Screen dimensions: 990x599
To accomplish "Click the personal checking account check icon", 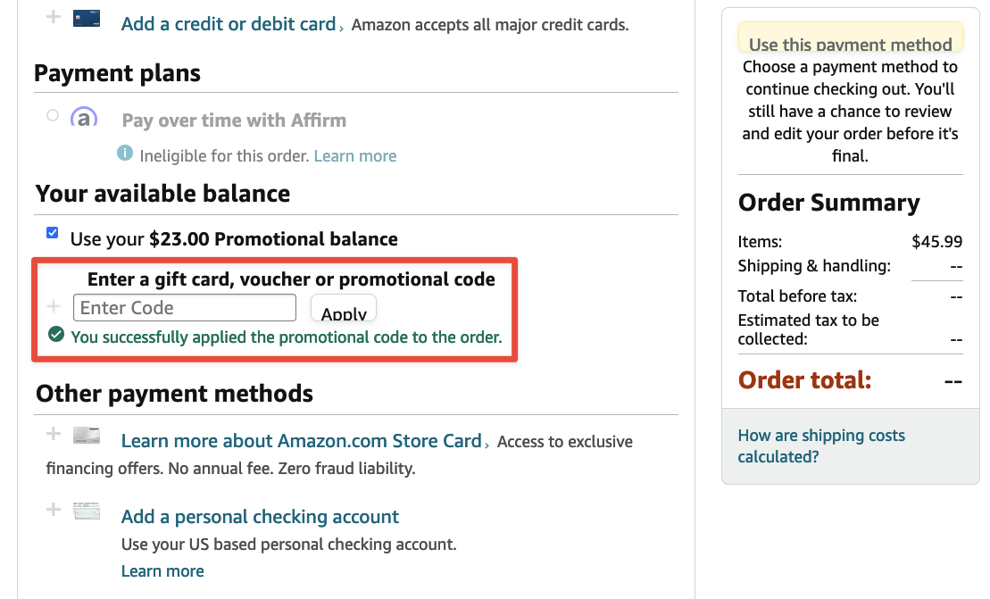I will (x=87, y=510).
